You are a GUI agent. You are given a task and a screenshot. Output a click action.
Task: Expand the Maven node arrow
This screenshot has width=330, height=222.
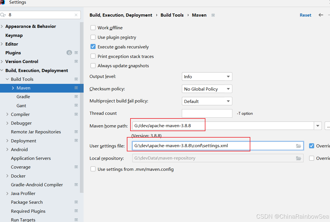(13, 88)
